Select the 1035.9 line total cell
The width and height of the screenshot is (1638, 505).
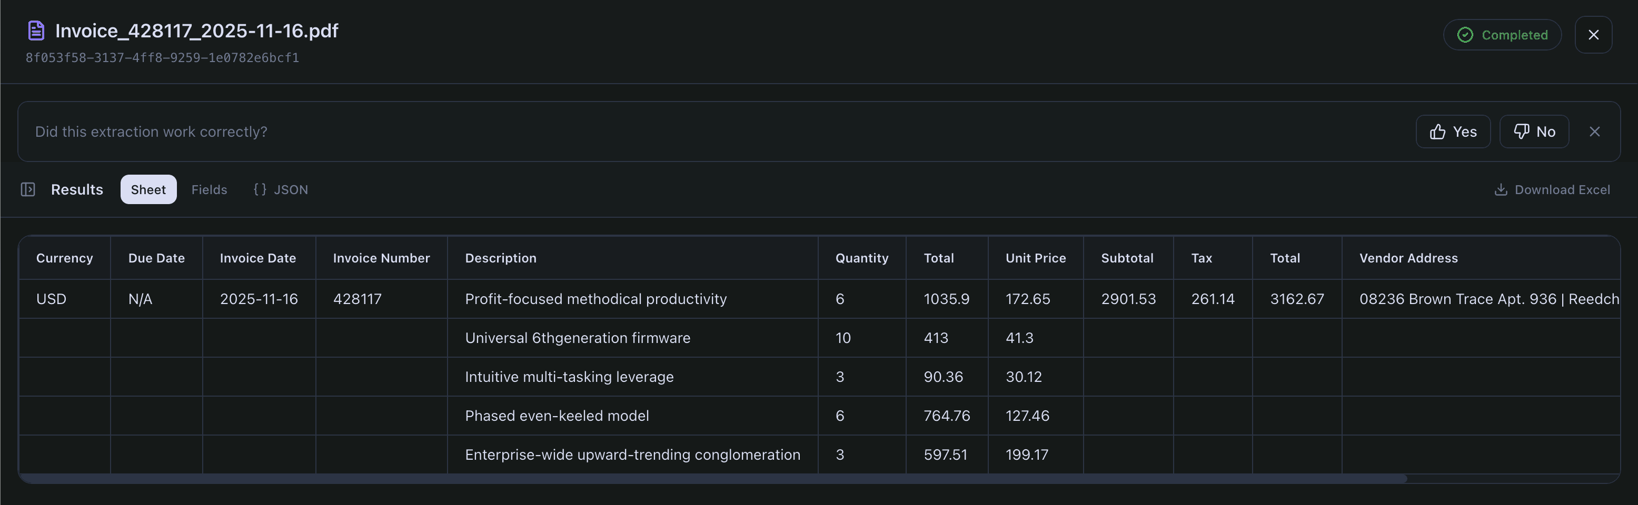947,299
